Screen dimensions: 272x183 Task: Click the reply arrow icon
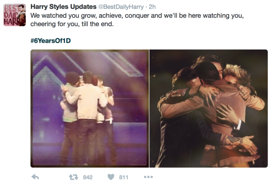coord(35,177)
